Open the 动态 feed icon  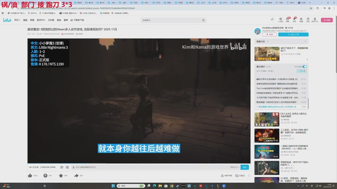[x=294, y=20]
